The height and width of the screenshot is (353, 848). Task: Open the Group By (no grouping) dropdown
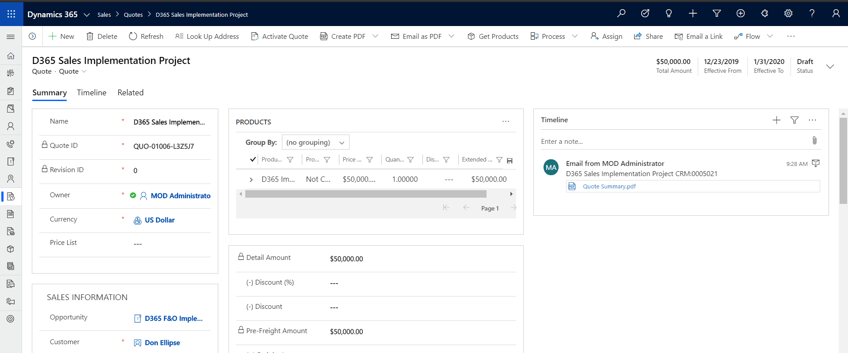pos(316,142)
